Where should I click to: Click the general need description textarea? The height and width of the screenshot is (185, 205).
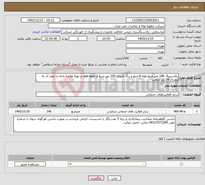pos(107,78)
